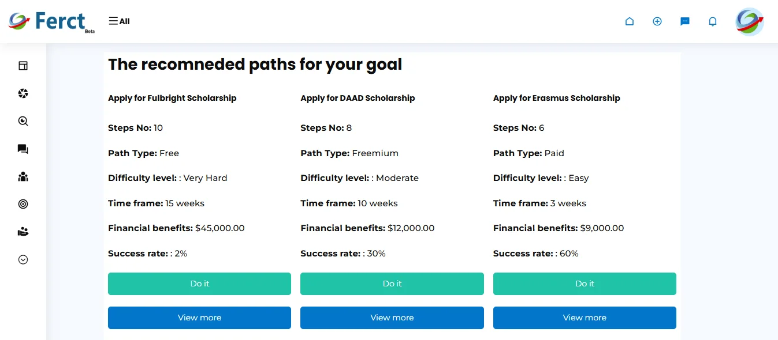Image resolution: width=778 pixels, height=340 pixels.
Task: View more about the Erasmus Scholarship path
Action: (585, 318)
